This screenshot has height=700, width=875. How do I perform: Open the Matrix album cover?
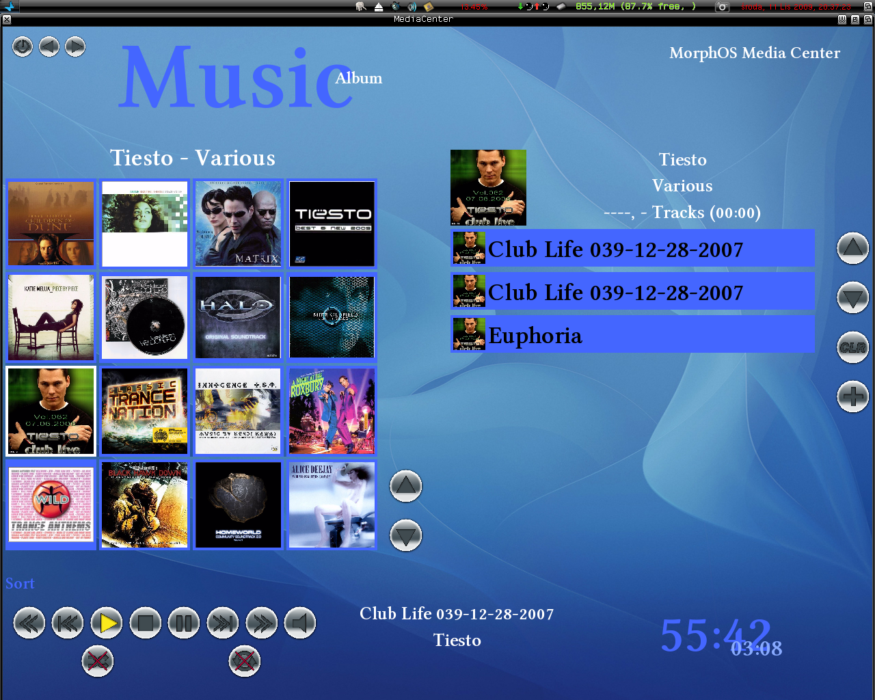click(238, 224)
